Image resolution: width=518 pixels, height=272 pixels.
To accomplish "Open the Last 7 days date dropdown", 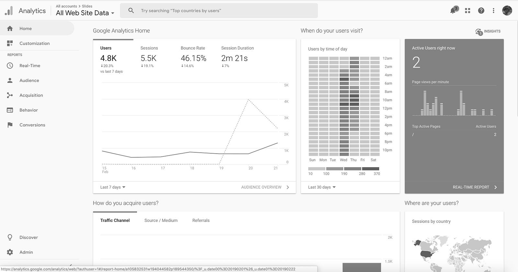I will (113, 187).
